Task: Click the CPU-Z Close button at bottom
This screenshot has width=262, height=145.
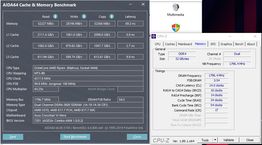Action: point(250,140)
